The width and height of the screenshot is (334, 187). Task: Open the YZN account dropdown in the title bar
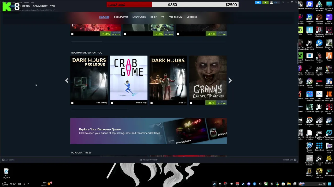click(x=275, y=2)
